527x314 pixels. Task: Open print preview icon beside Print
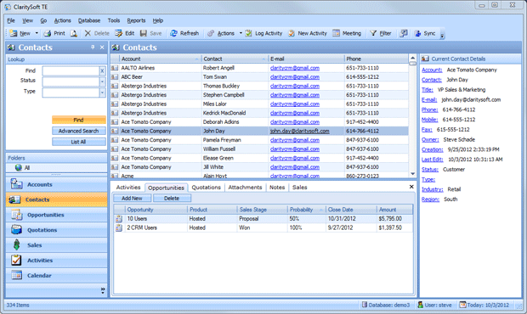tap(74, 33)
